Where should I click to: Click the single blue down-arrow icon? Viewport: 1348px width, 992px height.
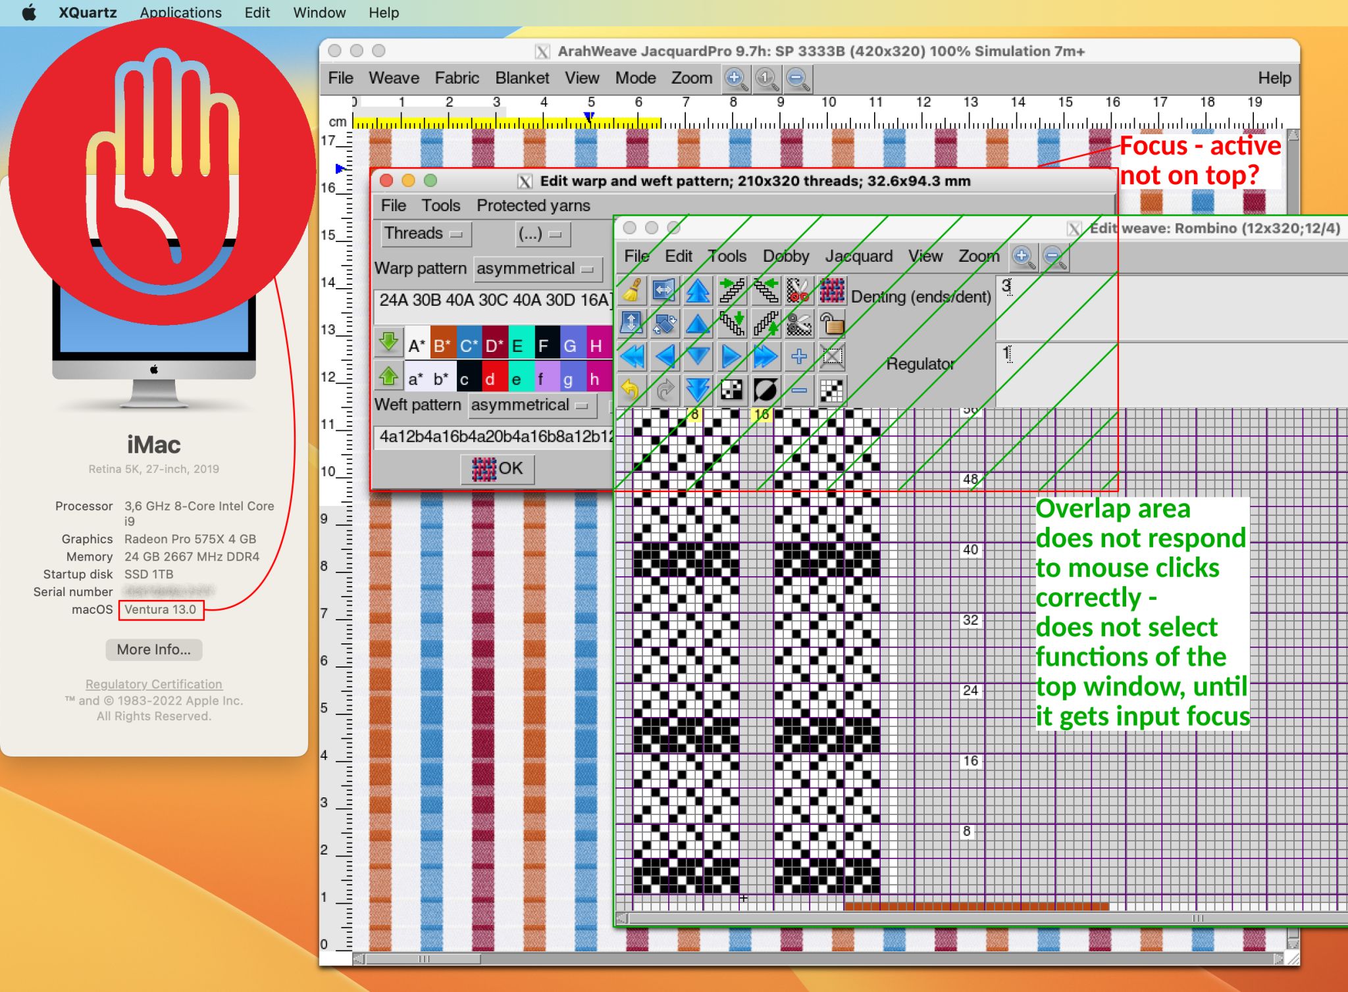coord(698,357)
